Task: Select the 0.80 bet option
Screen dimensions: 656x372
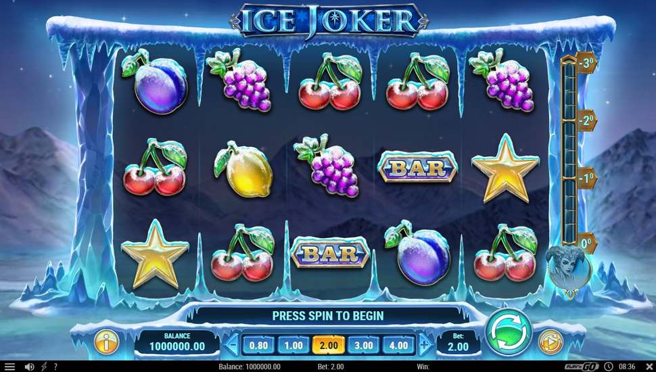Action: point(258,345)
